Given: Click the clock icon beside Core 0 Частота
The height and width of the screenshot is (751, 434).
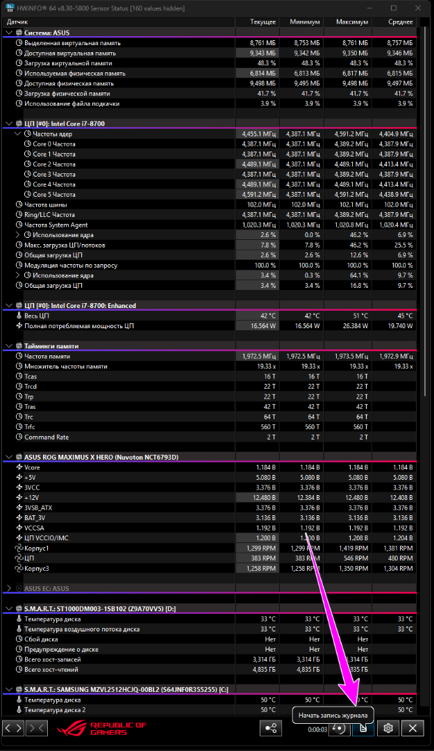Looking at the screenshot, I should coord(28,144).
